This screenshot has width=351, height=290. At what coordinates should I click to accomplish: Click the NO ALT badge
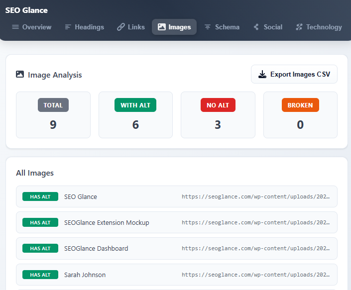218,105
